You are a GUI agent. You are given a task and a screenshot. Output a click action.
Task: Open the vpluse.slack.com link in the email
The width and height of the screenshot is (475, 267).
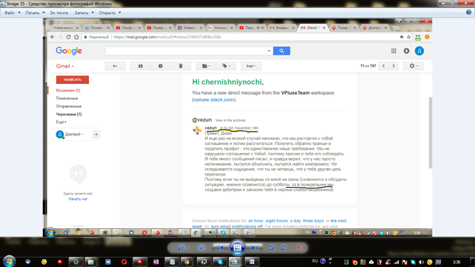pyautogui.click(x=214, y=100)
